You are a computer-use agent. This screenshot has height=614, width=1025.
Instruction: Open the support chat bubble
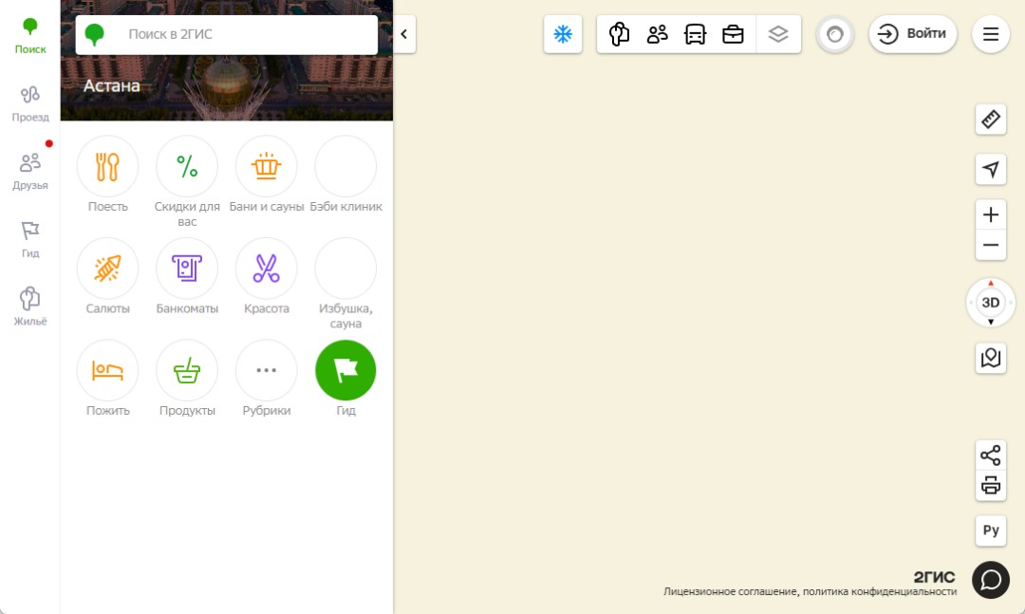991,580
